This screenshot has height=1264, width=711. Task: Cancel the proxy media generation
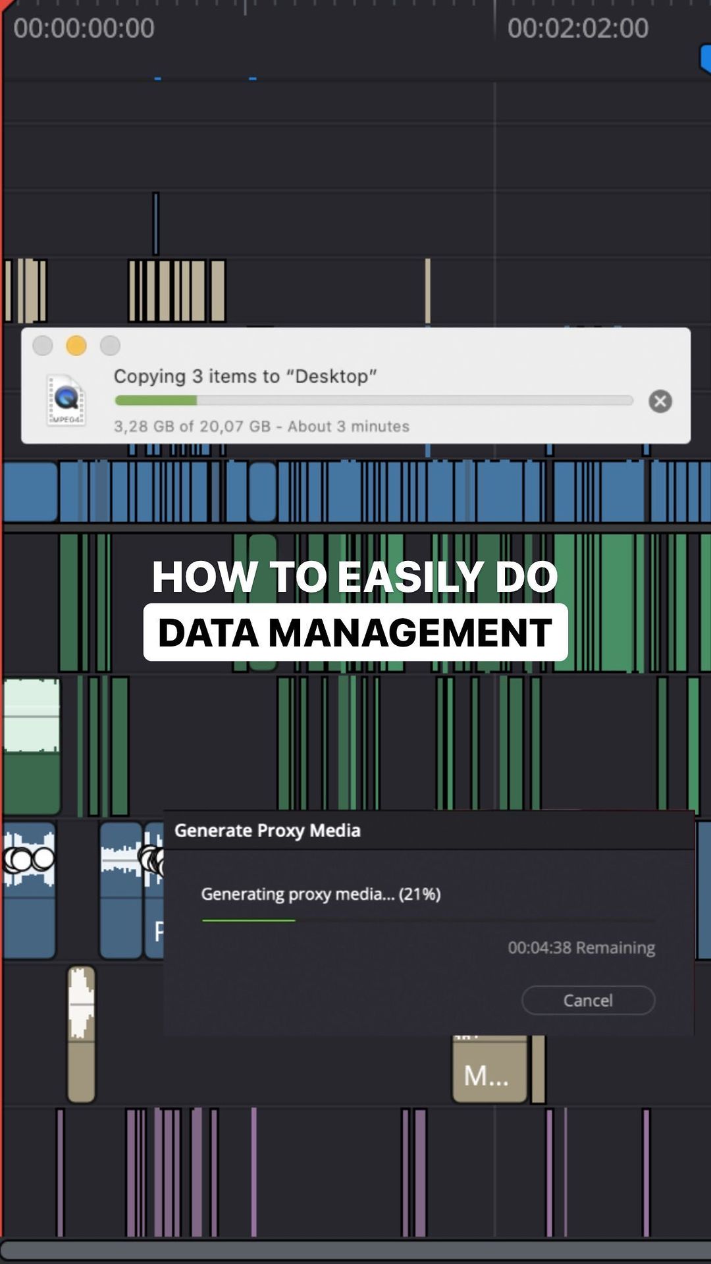click(x=587, y=1000)
